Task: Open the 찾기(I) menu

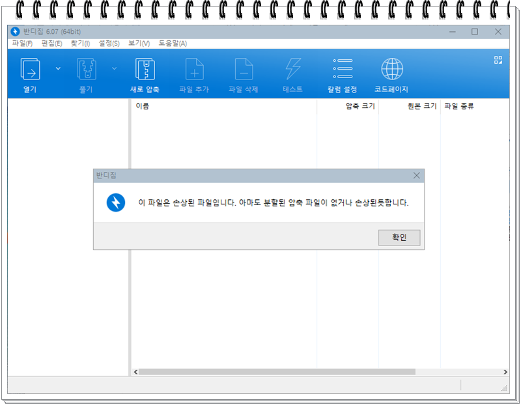Action: point(80,44)
